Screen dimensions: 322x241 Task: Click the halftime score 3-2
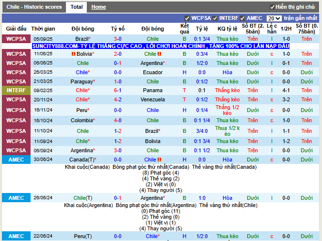point(286,99)
